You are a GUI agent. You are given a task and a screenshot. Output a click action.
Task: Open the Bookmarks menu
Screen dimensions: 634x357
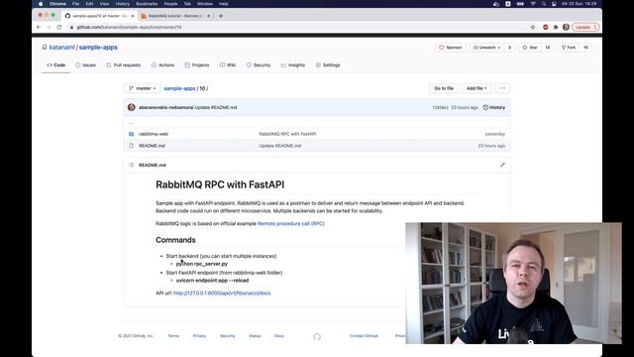coord(147,4)
